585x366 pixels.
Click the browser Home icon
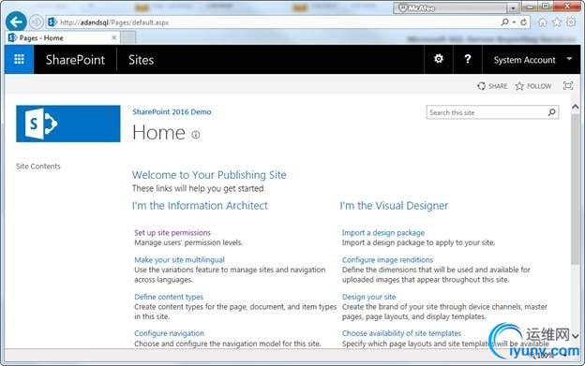pos(543,22)
